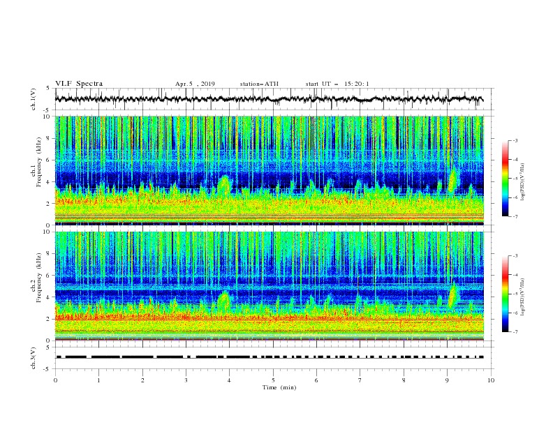
Task: Click the "station=ATH" header label
Action: point(259,84)
